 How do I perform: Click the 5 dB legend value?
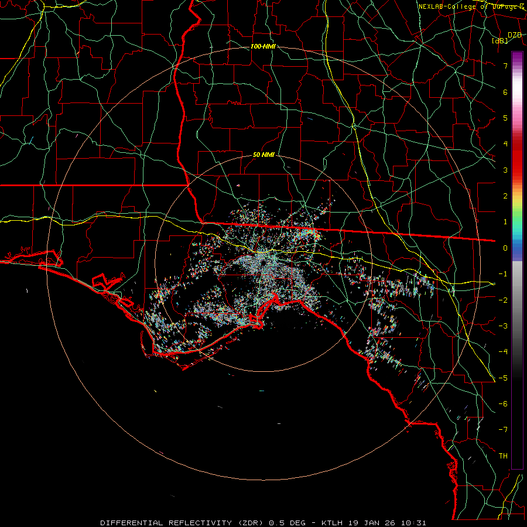point(505,118)
